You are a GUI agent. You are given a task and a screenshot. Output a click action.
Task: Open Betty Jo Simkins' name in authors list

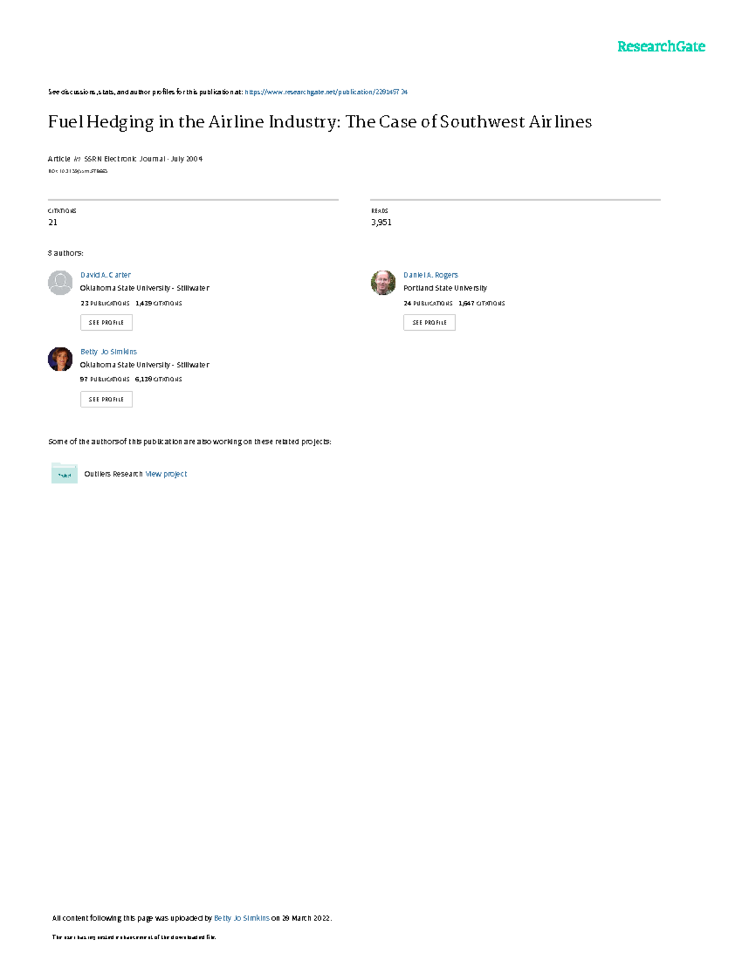(109, 352)
